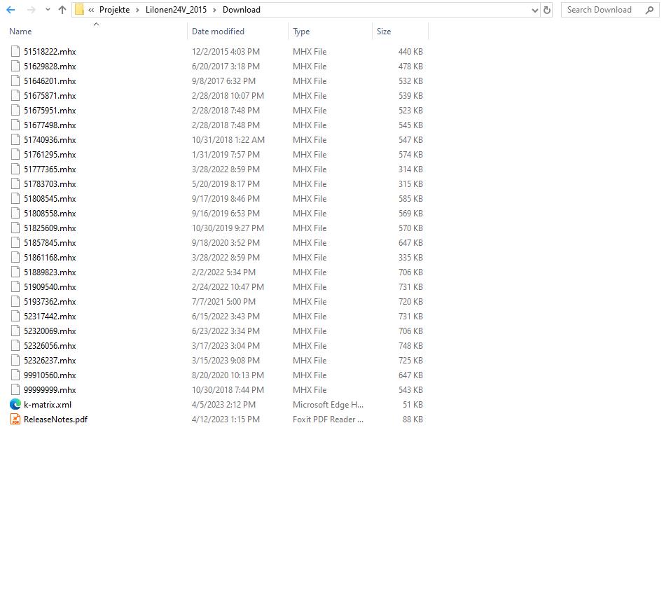This screenshot has width=664, height=603.
Task: Click date 7/7/2021 5:00 PM
Action: point(223,301)
